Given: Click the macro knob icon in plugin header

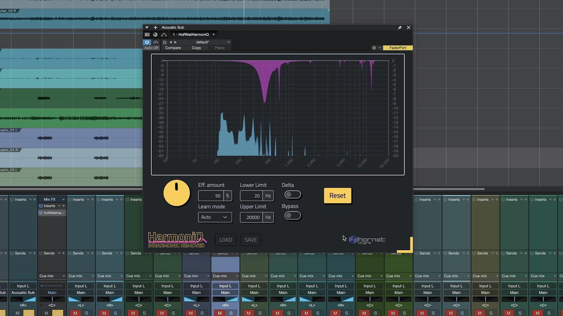Looking at the screenshot, I should point(155,34).
